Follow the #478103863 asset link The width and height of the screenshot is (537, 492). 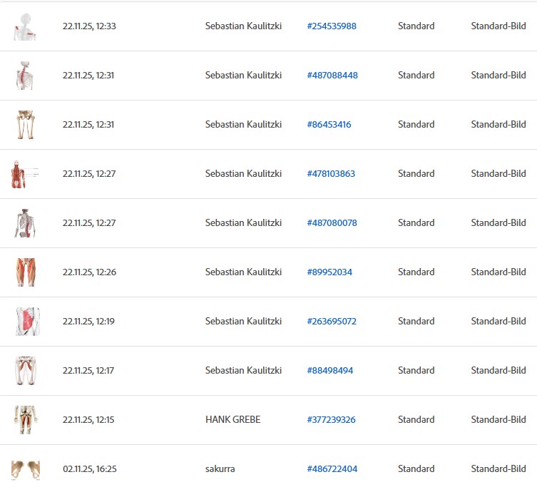pos(331,174)
